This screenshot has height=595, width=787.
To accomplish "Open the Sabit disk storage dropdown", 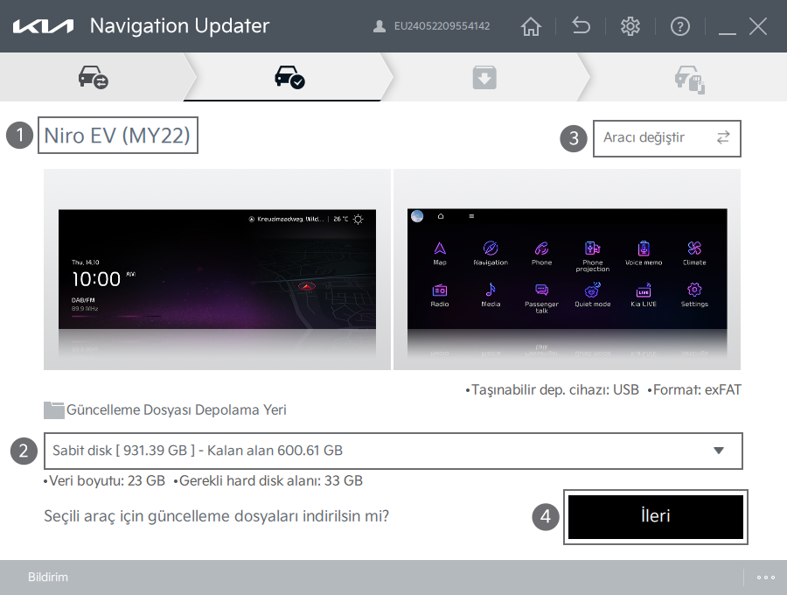I will [x=393, y=451].
